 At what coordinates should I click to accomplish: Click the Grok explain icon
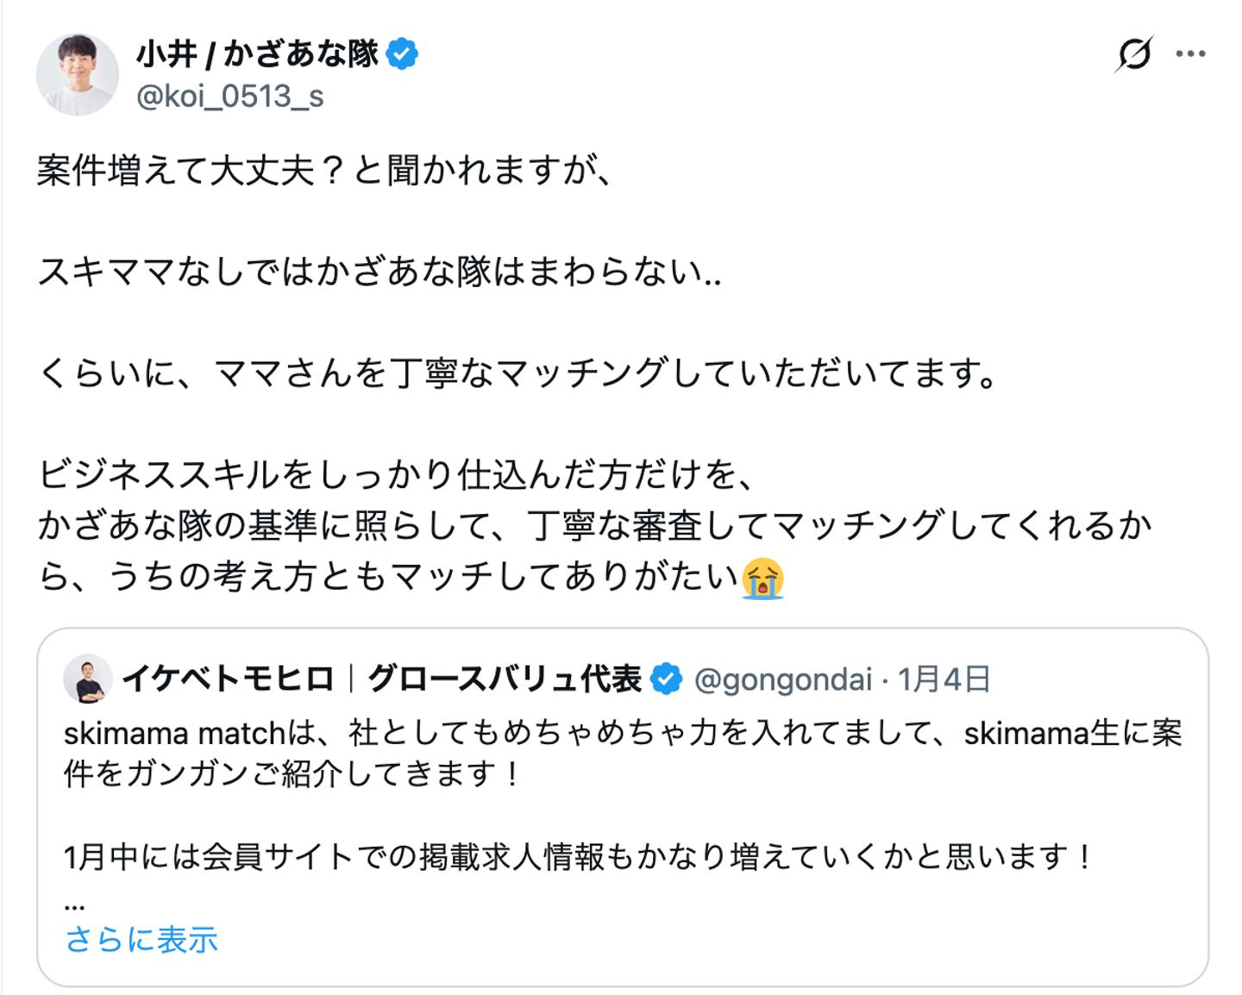[x=1133, y=54]
